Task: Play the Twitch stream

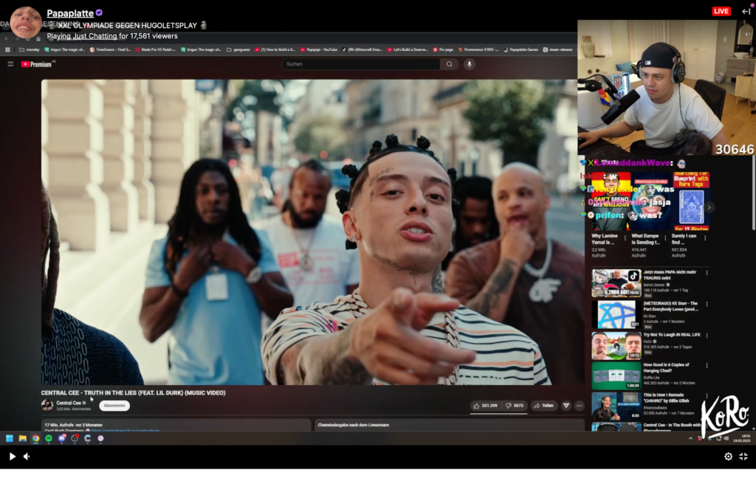Action: [12, 457]
